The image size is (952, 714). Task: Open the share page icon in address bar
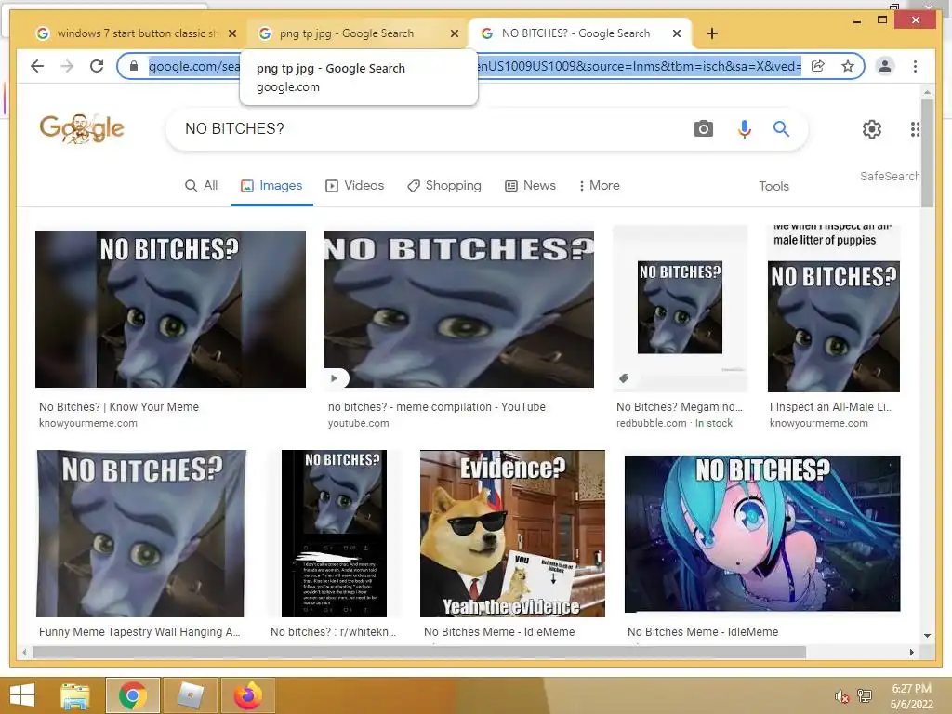click(x=818, y=66)
